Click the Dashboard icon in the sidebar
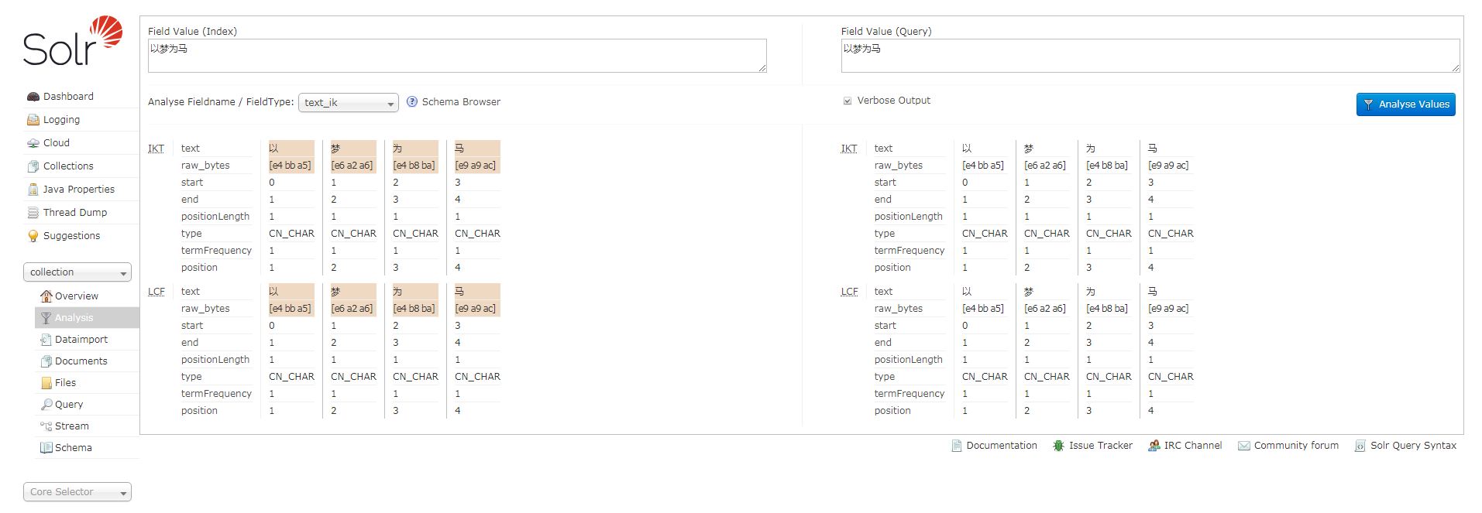This screenshot has height=513, width=1482. point(33,97)
